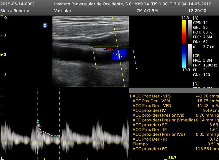Viewport: 219px width, 160px height.
Task: Click the depth scale label 1
Action: coord(5,35)
